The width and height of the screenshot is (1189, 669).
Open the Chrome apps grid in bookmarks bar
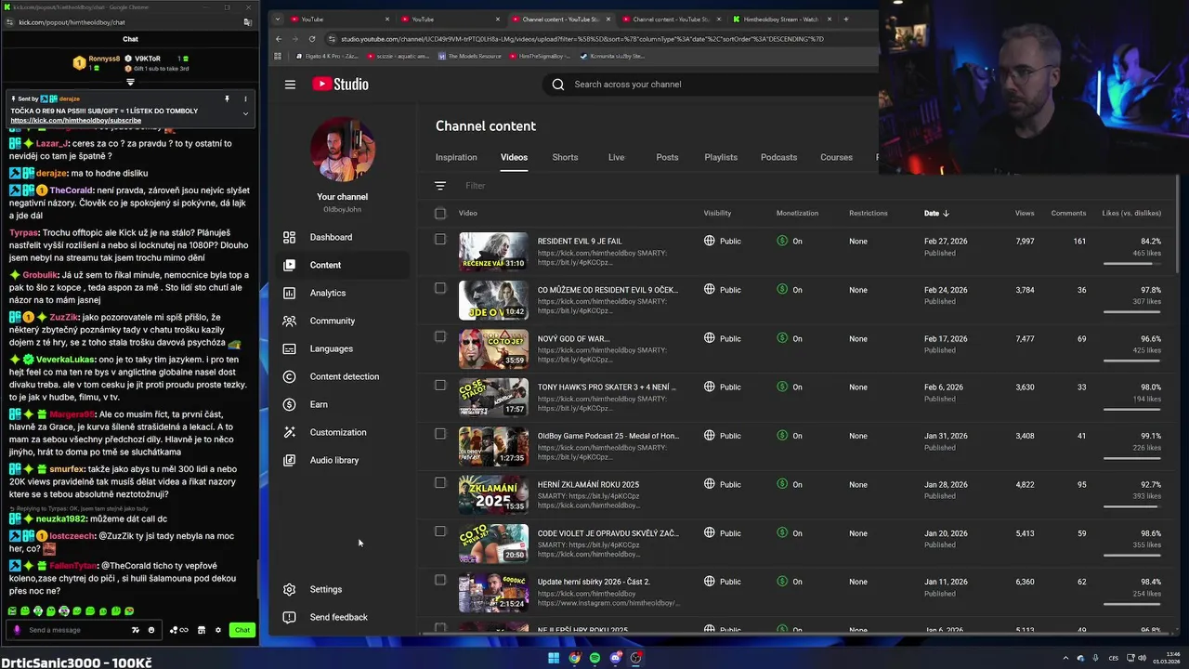[x=278, y=56]
